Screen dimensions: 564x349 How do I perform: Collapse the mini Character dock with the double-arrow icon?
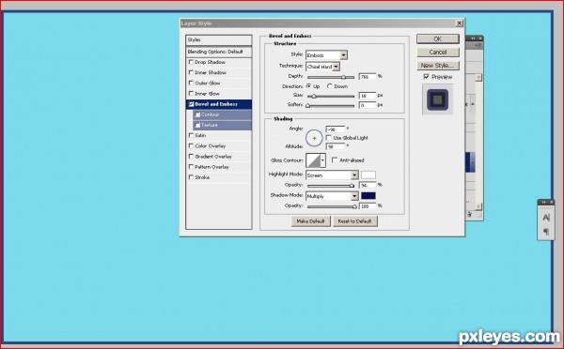point(544,203)
